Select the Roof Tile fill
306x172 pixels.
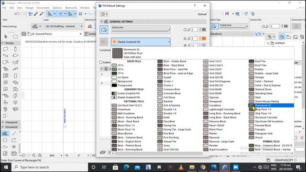coord(257,61)
